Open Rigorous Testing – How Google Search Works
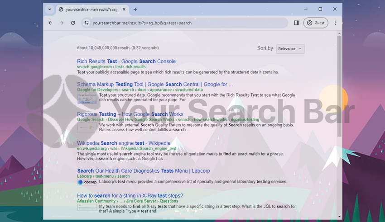 130,114
